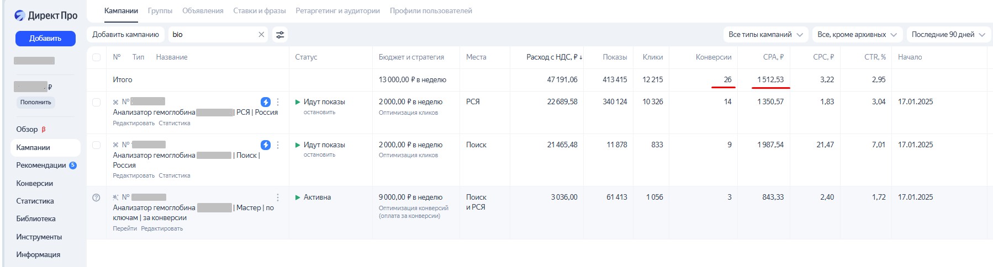Image resolution: width=993 pixels, height=267 pixels.
Task: Select the checkbox for the РСЯ | Россия campaign
Action: (x=96, y=102)
